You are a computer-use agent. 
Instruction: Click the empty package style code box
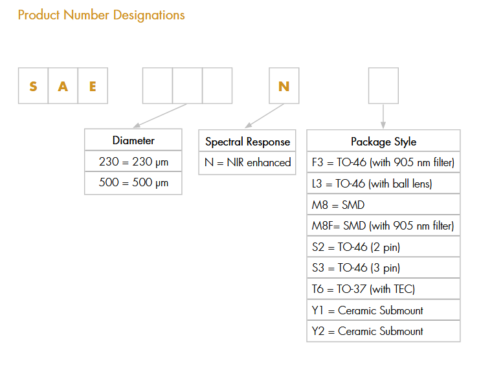pyautogui.click(x=383, y=87)
